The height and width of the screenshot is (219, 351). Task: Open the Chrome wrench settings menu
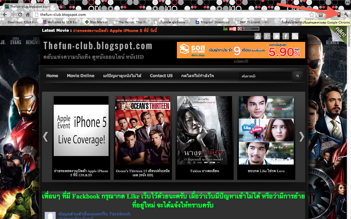click(x=346, y=15)
